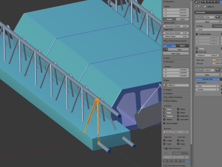Click the End Cap object cube icon
222x167 pixels.
pos(214,64)
